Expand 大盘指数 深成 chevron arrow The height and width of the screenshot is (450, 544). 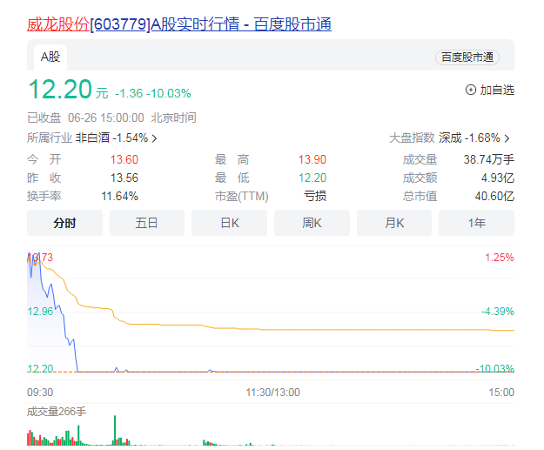[x=507, y=138]
